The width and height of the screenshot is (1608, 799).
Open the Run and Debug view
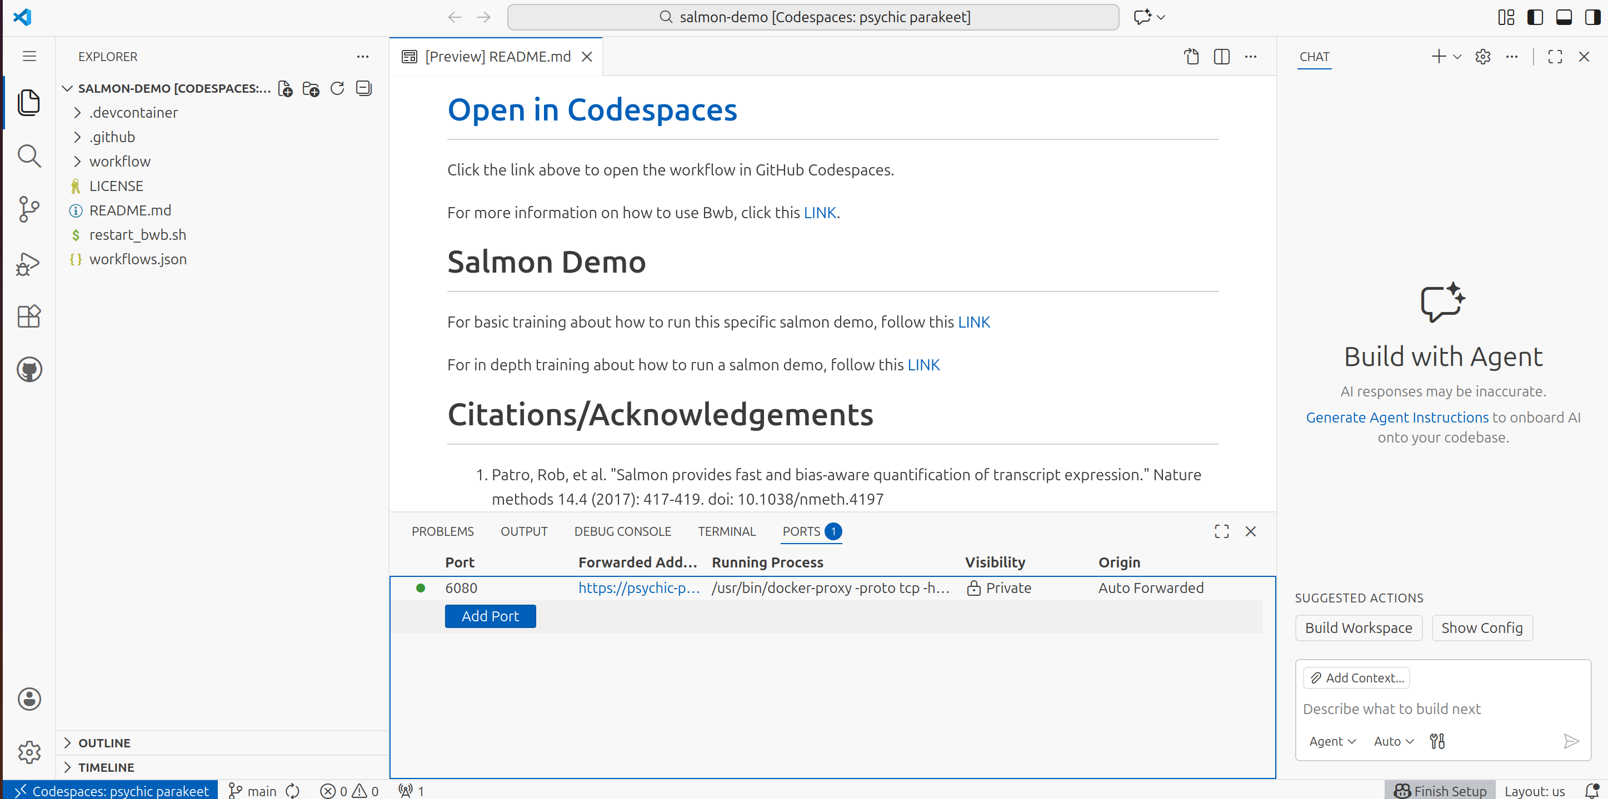click(29, 263)
